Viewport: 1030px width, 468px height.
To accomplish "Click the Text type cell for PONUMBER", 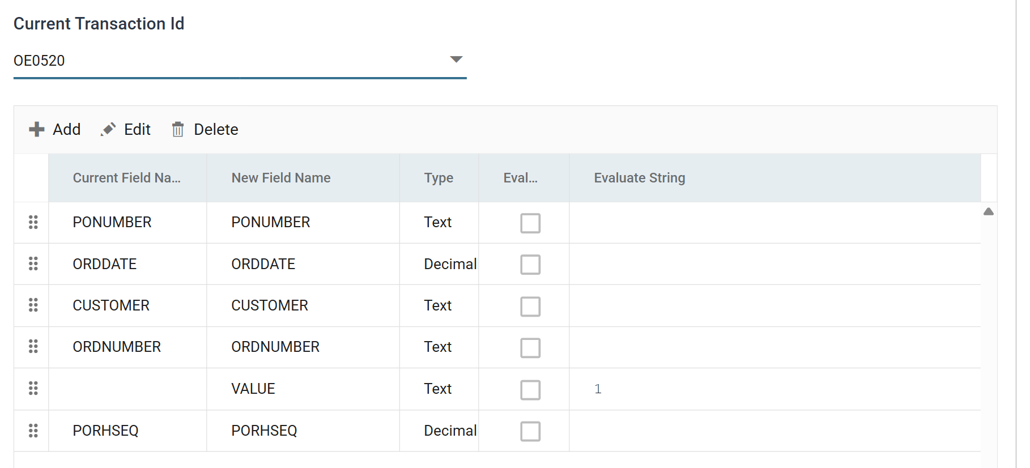I will tap(439, 223).
